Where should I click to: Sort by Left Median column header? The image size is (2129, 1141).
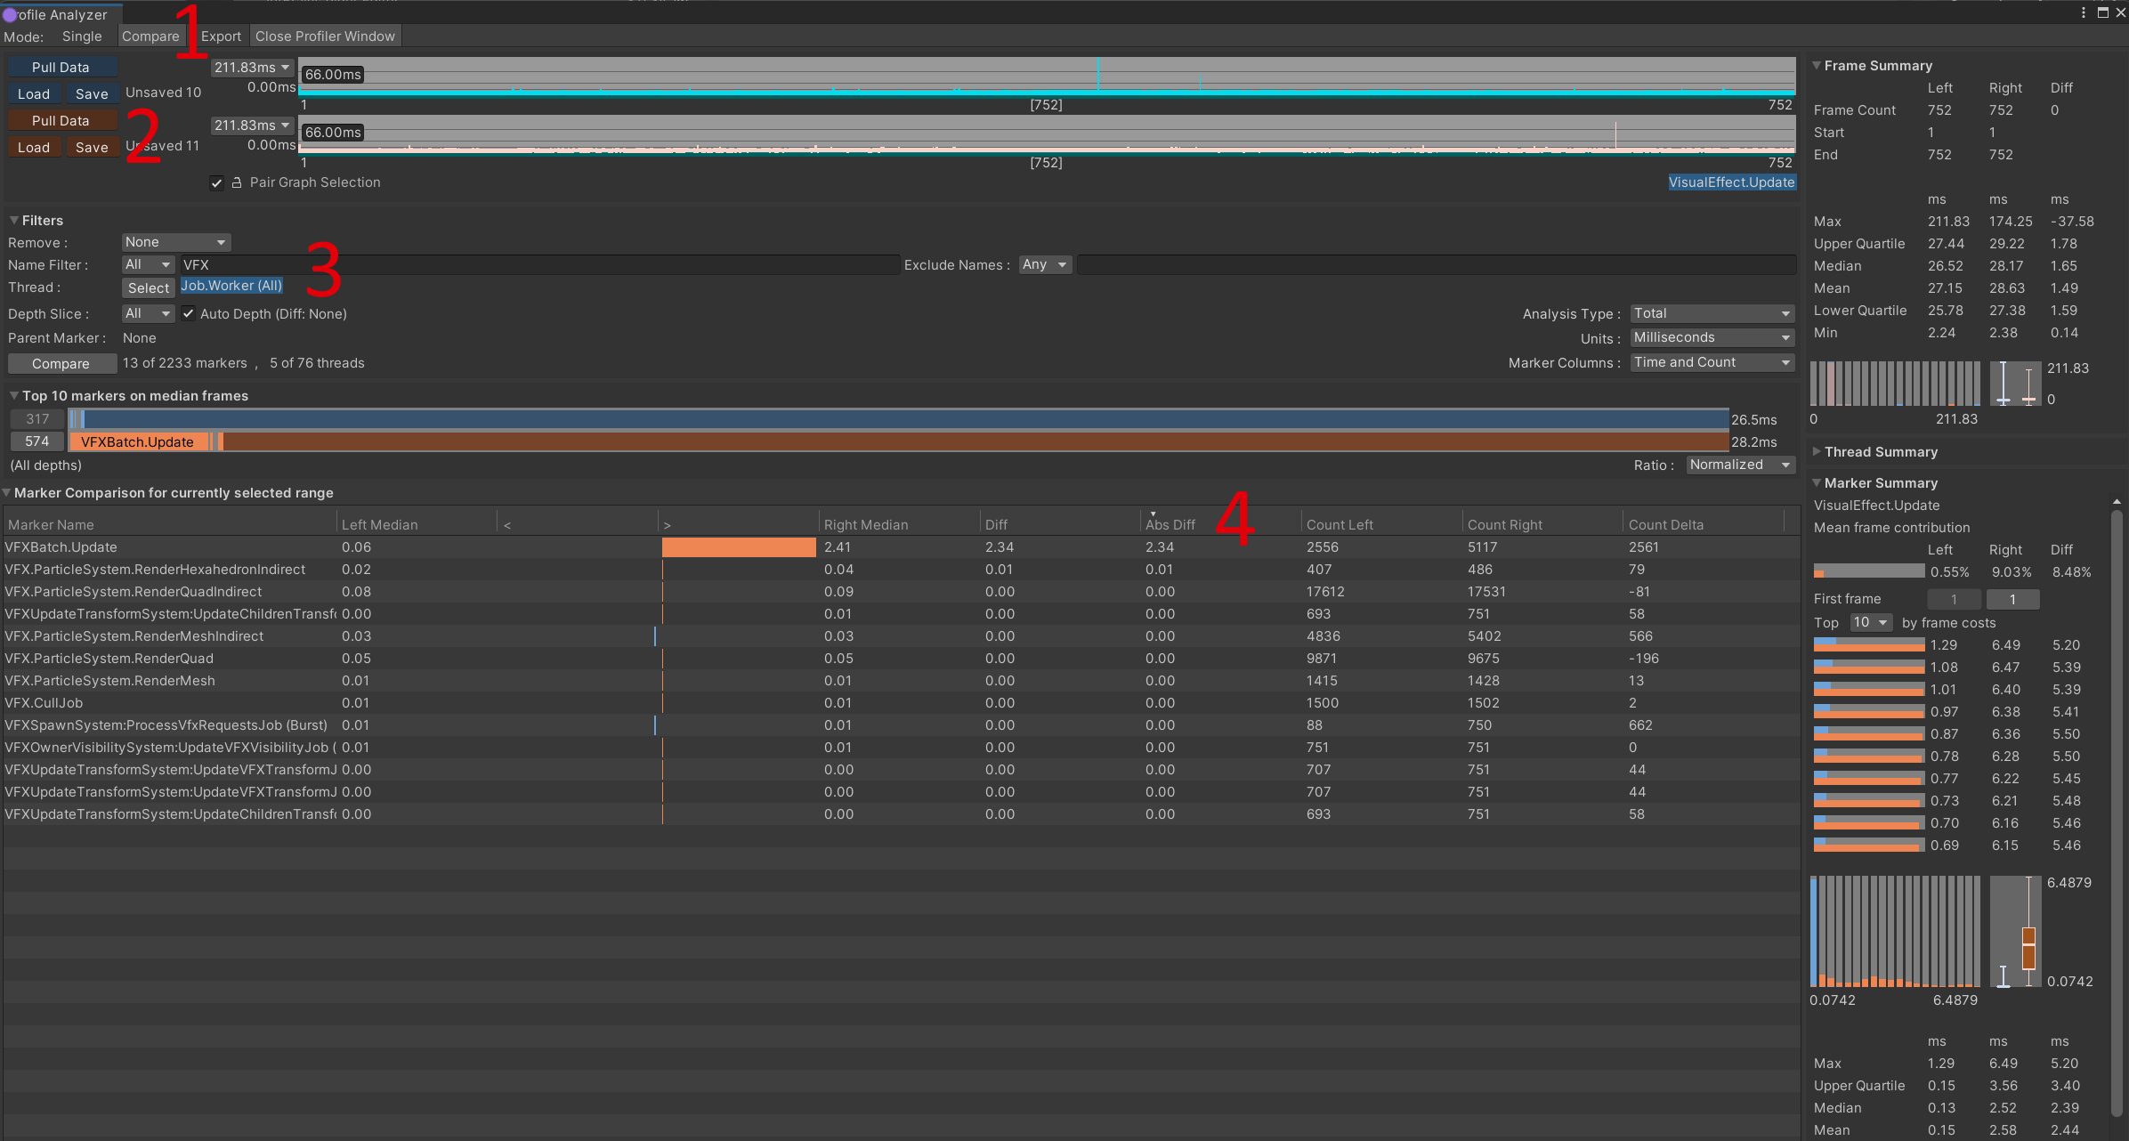pyautogui.click(x=417, y=524)
